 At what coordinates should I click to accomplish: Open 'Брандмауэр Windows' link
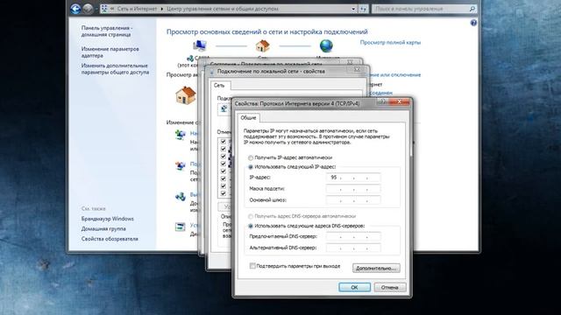pos(107,219)
